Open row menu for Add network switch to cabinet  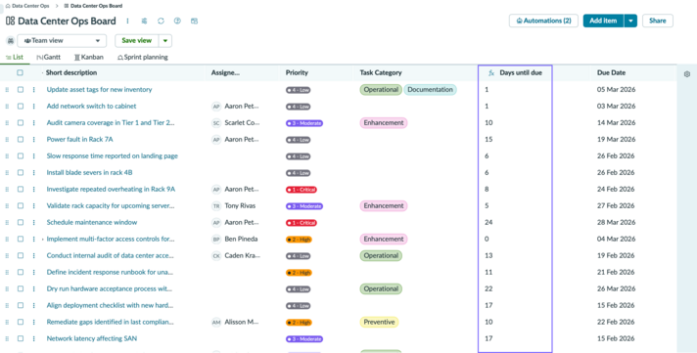pyautogui.click(x=34, y=107)
